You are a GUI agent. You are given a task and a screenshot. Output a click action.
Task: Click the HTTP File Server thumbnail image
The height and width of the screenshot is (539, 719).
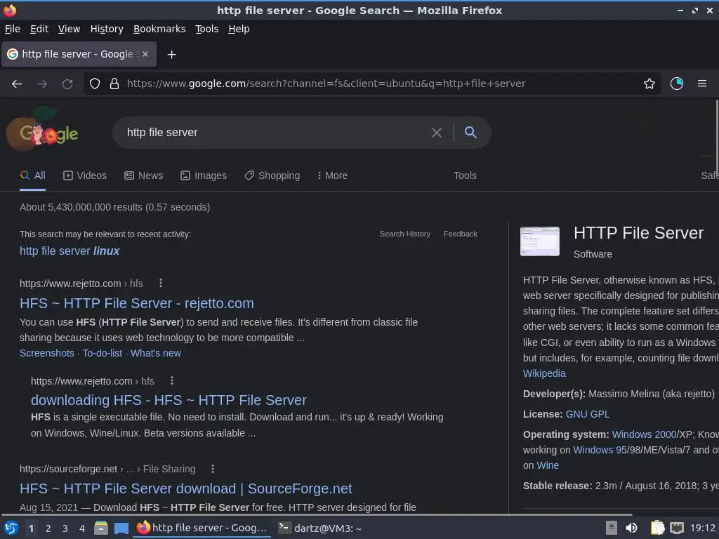pos(540,241)
